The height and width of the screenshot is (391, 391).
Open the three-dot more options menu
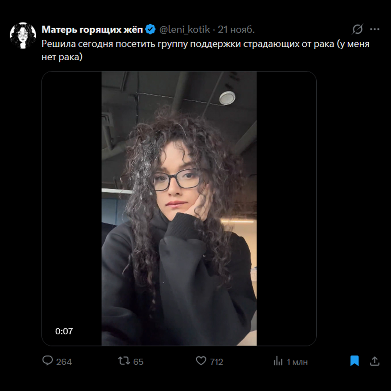tap(375, 29)
